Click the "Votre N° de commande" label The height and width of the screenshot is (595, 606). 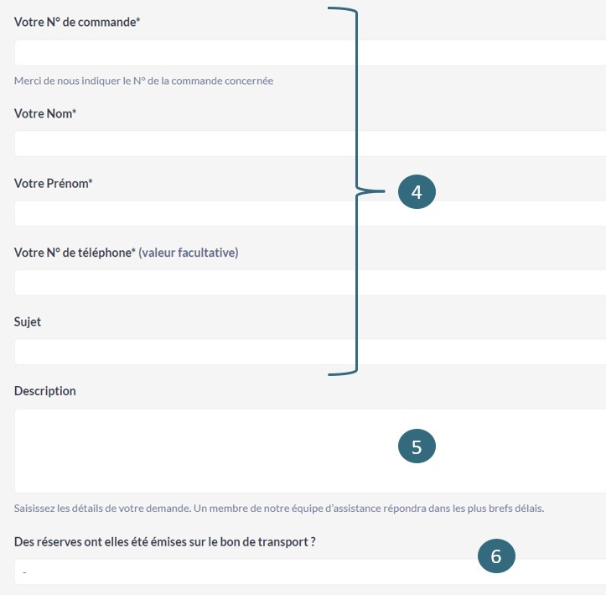(x=77, y=23)
